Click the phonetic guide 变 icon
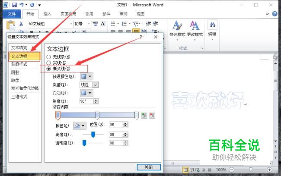 point(95,24)
